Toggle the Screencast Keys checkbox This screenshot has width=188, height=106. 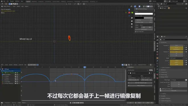tap(137, 9)
